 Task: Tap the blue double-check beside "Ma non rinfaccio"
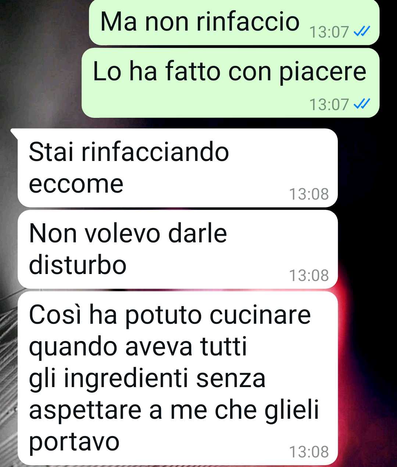[x=361, y=32]
